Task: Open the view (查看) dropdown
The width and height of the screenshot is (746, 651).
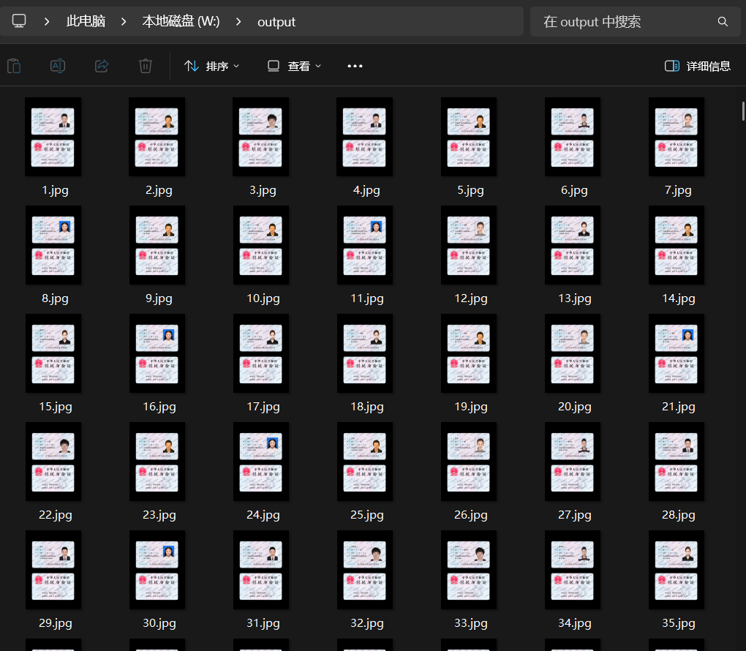Action: [x=295, y=66]
